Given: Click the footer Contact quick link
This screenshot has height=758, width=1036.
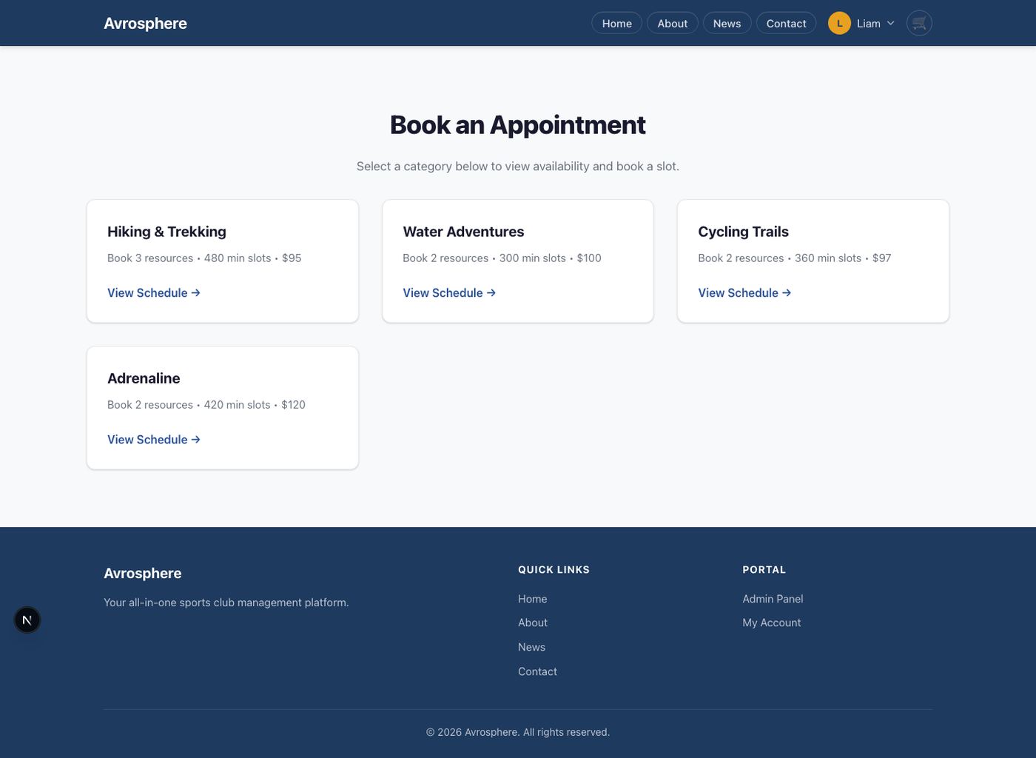Looking at the screenshot, I should pyautogui.click(x=537, y=671).
